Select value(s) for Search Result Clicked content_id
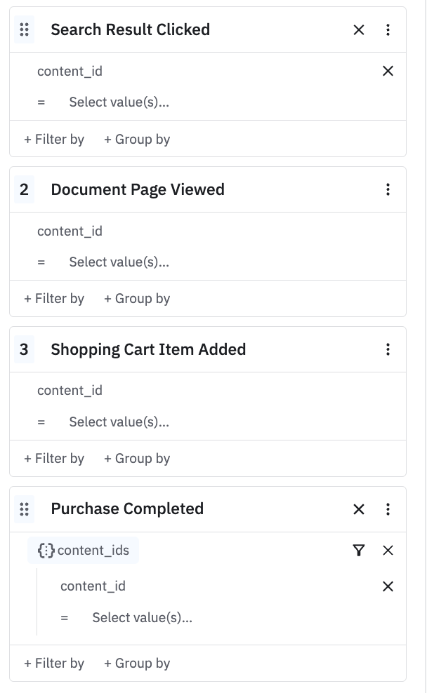Image resolution: width=427 pixels, height=693 pixels. point(119,102)
